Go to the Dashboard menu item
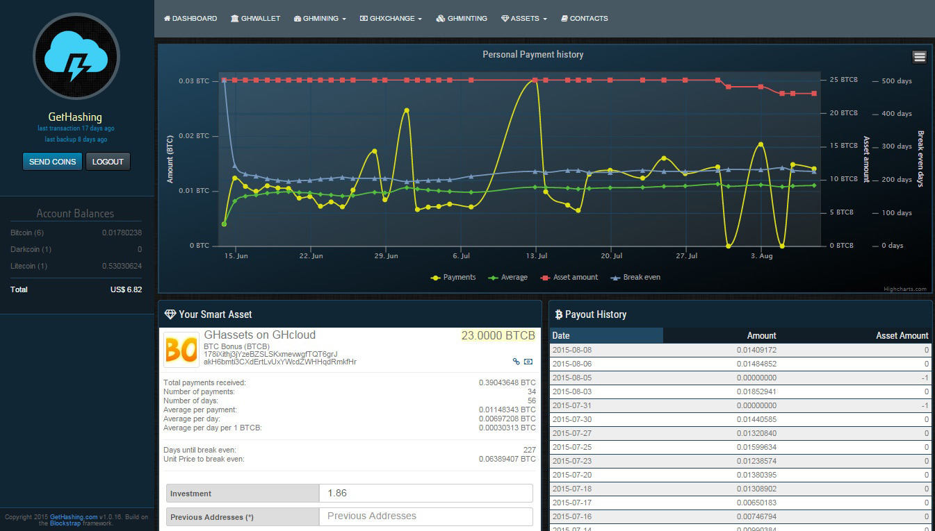 [x=190, y=19]
